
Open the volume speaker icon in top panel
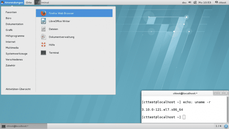pyautogui.click(x=190, y=2)
